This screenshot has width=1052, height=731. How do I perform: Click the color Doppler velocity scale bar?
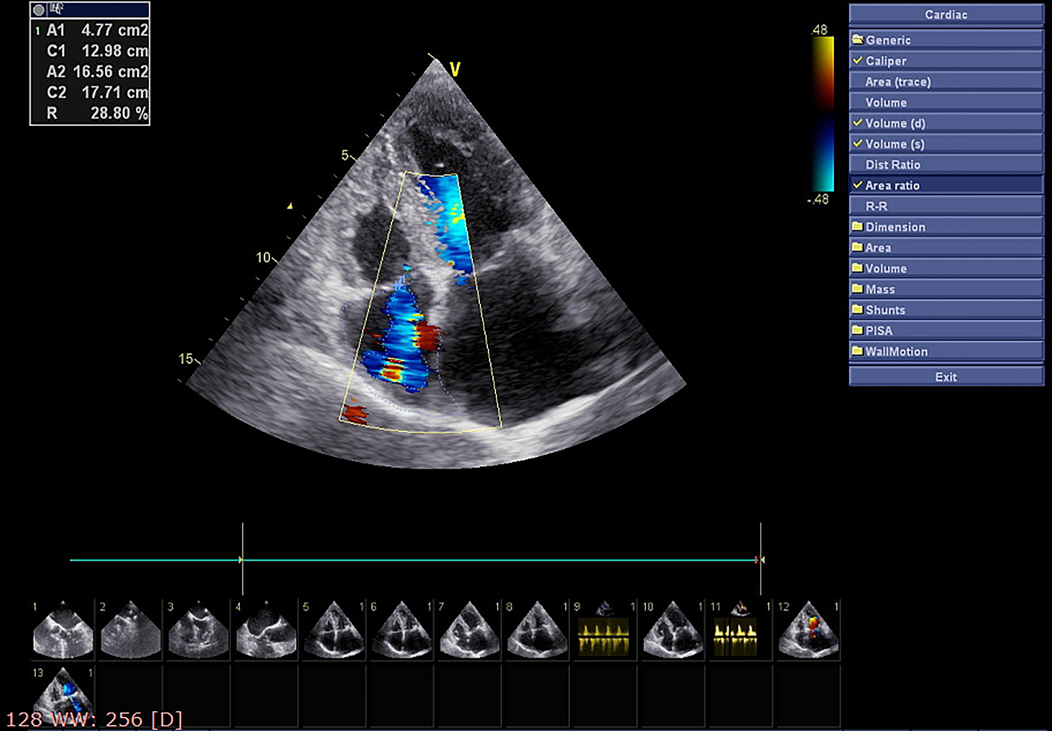822,114
